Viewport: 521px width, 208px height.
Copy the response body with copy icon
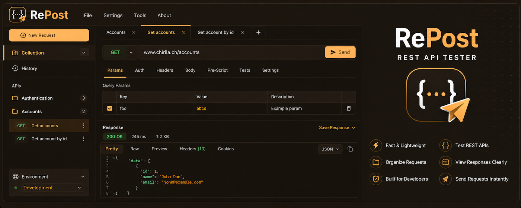click(x=350, y=149)
